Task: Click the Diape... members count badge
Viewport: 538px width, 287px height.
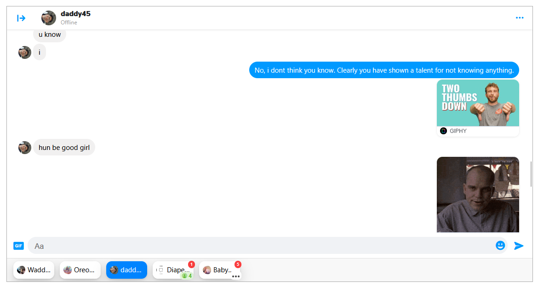Action: [187, 276]
